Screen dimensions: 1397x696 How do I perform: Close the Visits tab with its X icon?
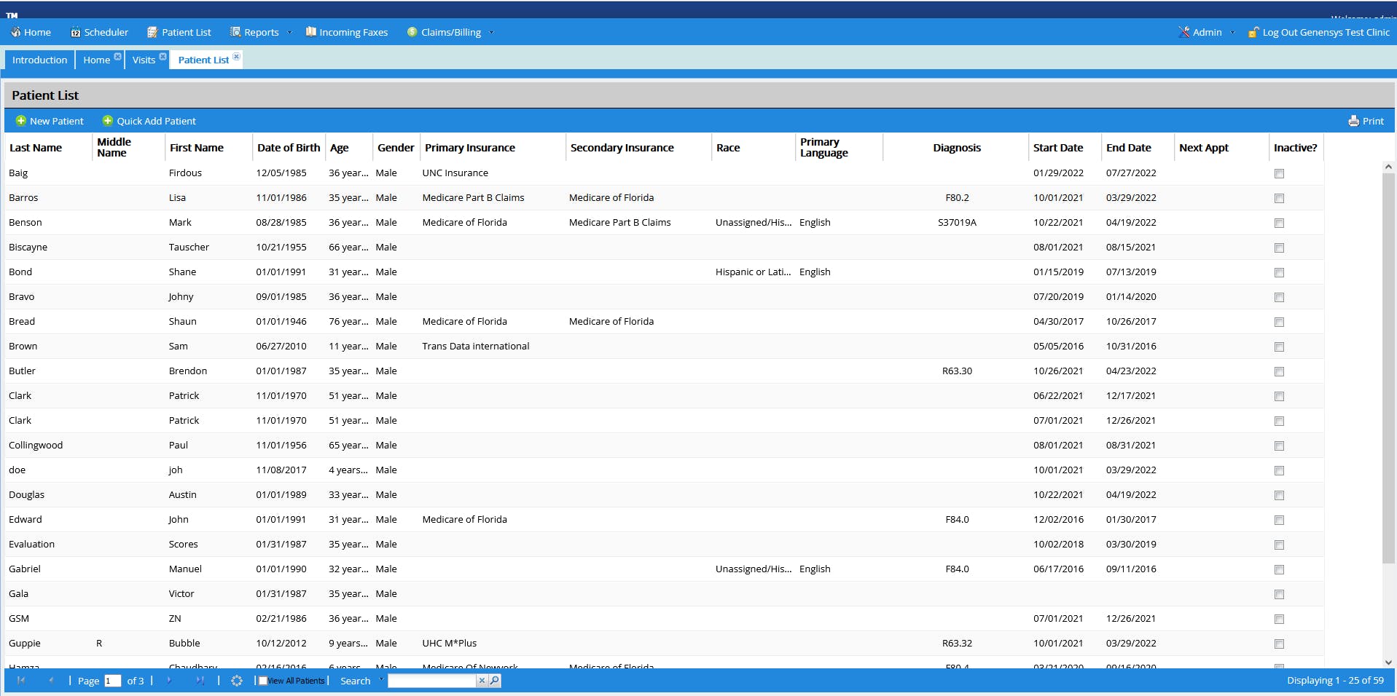[163, 57]
